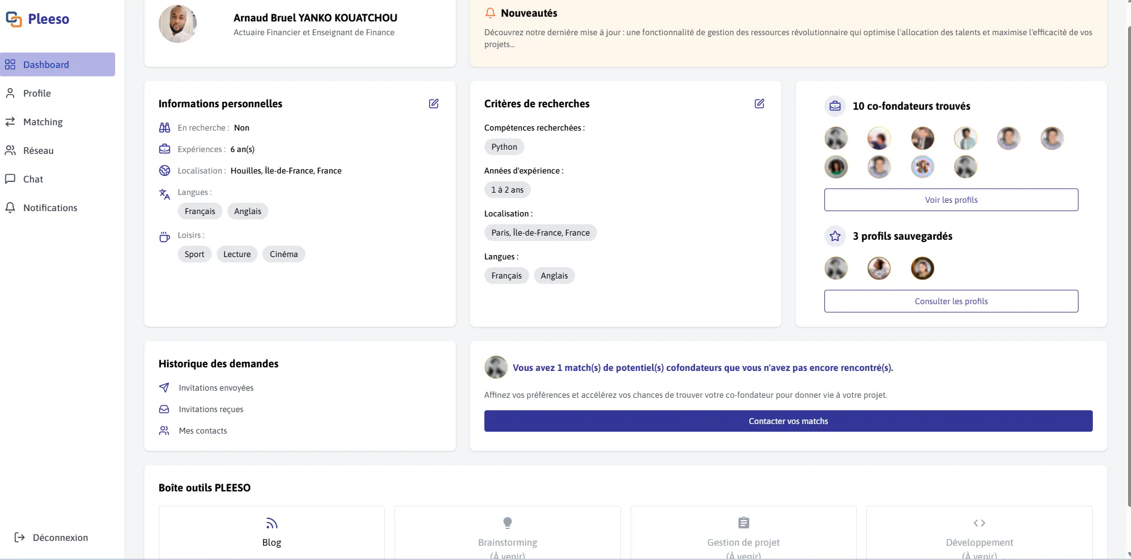Click Consulter les profils button
This screenshot has height=560, width=1131.
click(951, 301)
